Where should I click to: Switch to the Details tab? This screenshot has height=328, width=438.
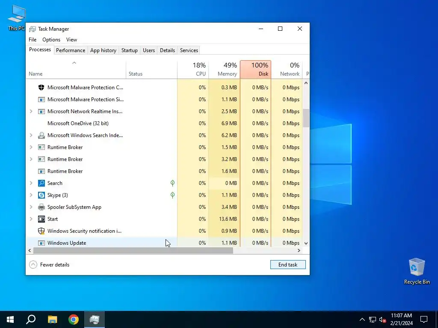point(167,50)
